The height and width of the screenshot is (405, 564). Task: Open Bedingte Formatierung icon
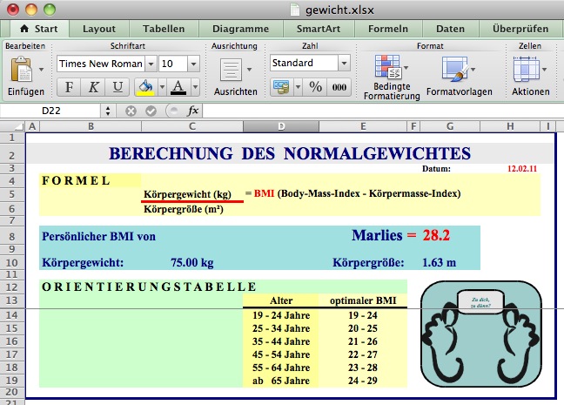point(386,69)
